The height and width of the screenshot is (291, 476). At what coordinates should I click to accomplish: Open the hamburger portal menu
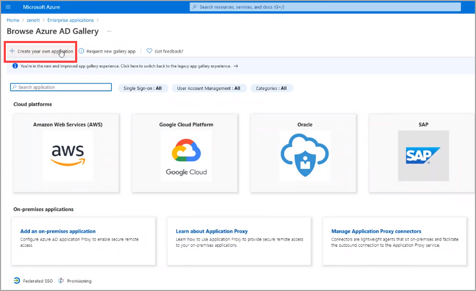click(8, 7)
